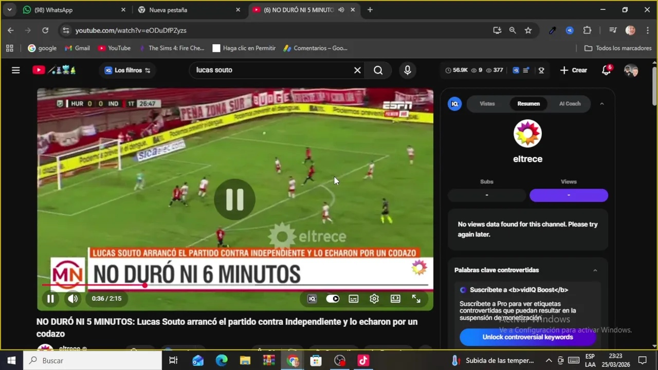This screenshot has width=658, height=370.
Task: Go back to previous page
Action: point(11,30)
